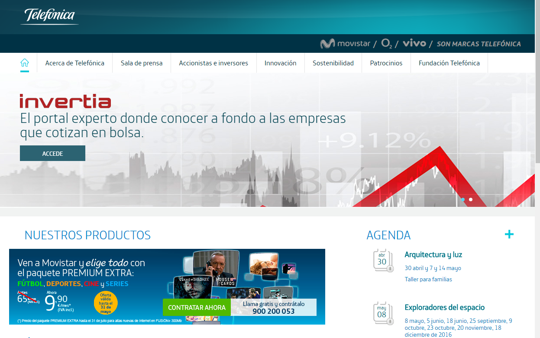Click SON MARCAS TELEFÓNICA text
The image size is (540, 338).
tap(479, 44)
